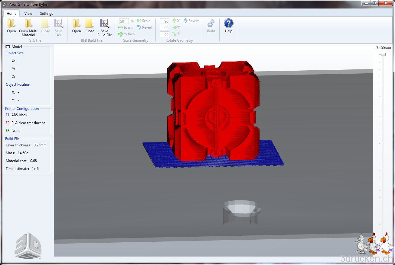Click E2: PLA clear translucent entry
395x265 pixels.
pos(25,123)
